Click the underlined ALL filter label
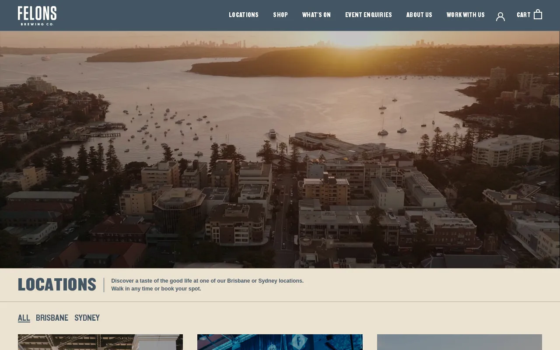 (24, 318)
